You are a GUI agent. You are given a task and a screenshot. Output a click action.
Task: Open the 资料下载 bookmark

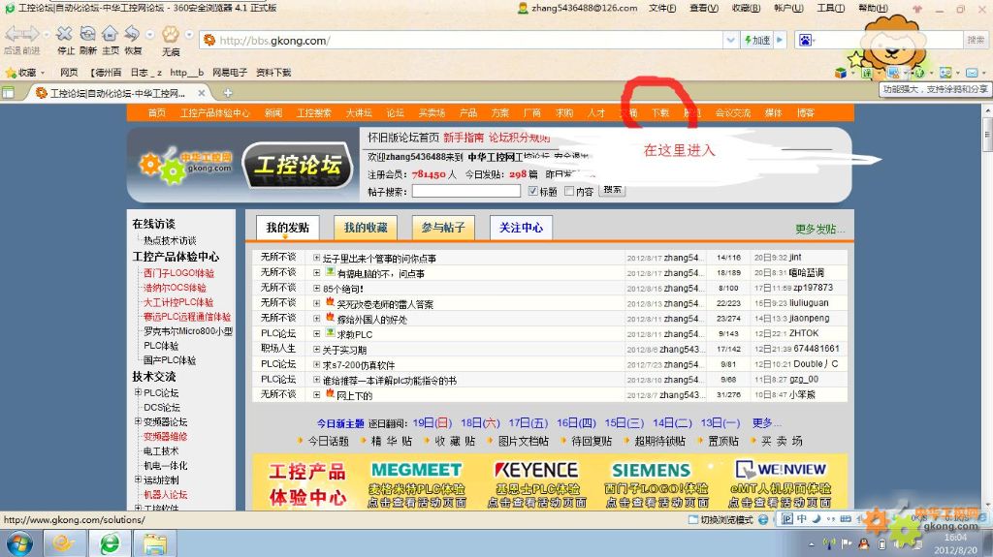click(x=273, y=73)
